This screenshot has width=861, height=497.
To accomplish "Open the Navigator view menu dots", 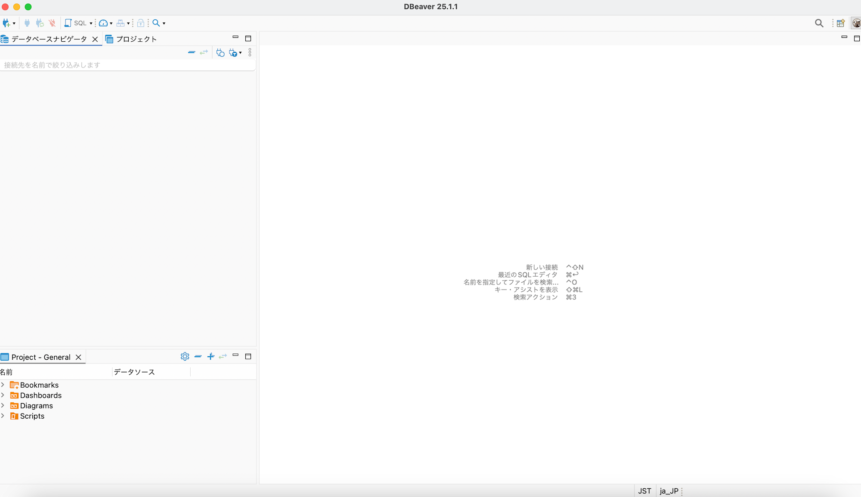I will point(250,52).
